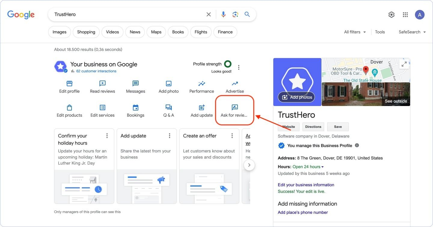Open the Google apps grid
The height and width of the screenshot is (227, 433).
(405, 15)
